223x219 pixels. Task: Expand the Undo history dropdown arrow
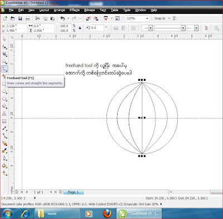tap(68, 18)
